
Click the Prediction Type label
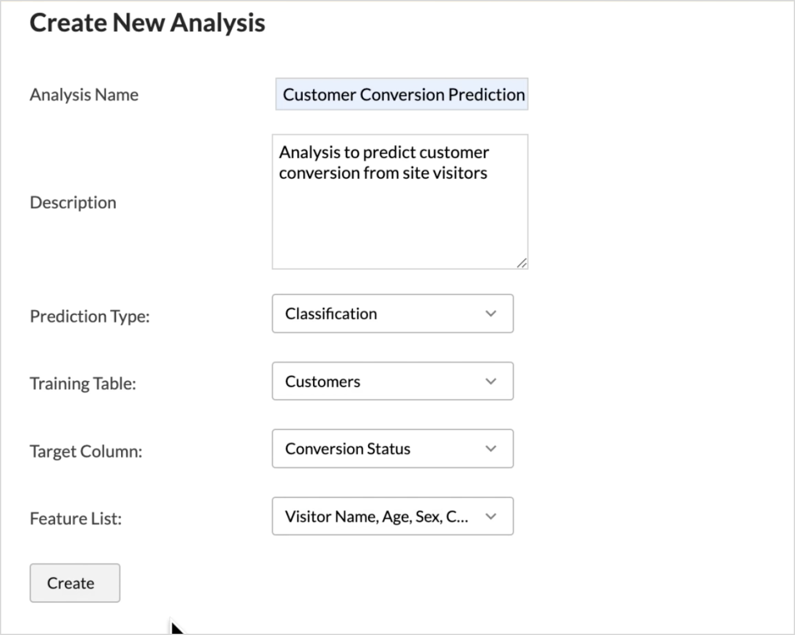[89, 316]
